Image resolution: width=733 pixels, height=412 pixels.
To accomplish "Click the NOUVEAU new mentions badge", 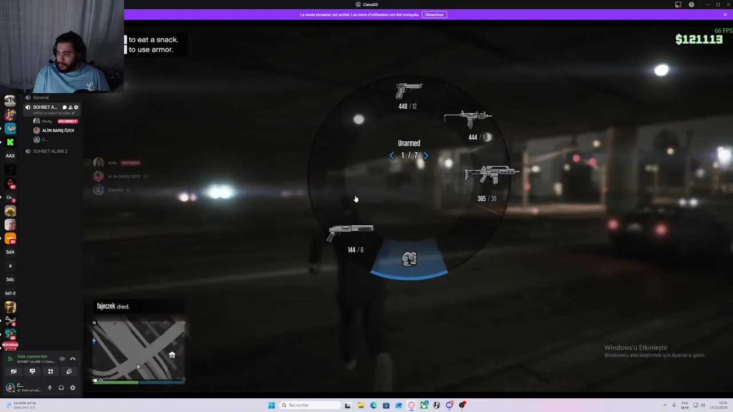I will [x=10, y=344].
